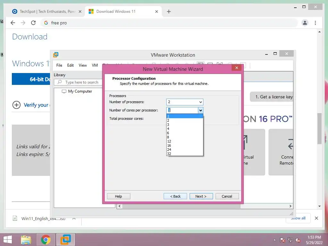328x246 pixels.
Task: Cancel the New Virtual Machine Wizard
Action: 227,196
